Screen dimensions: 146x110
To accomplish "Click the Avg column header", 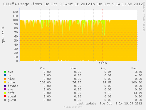I will point(104,68).
